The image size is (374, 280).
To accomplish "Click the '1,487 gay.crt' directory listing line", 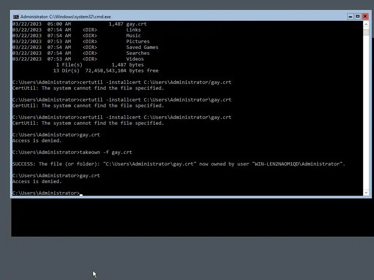I will click(x=80, y=24).
